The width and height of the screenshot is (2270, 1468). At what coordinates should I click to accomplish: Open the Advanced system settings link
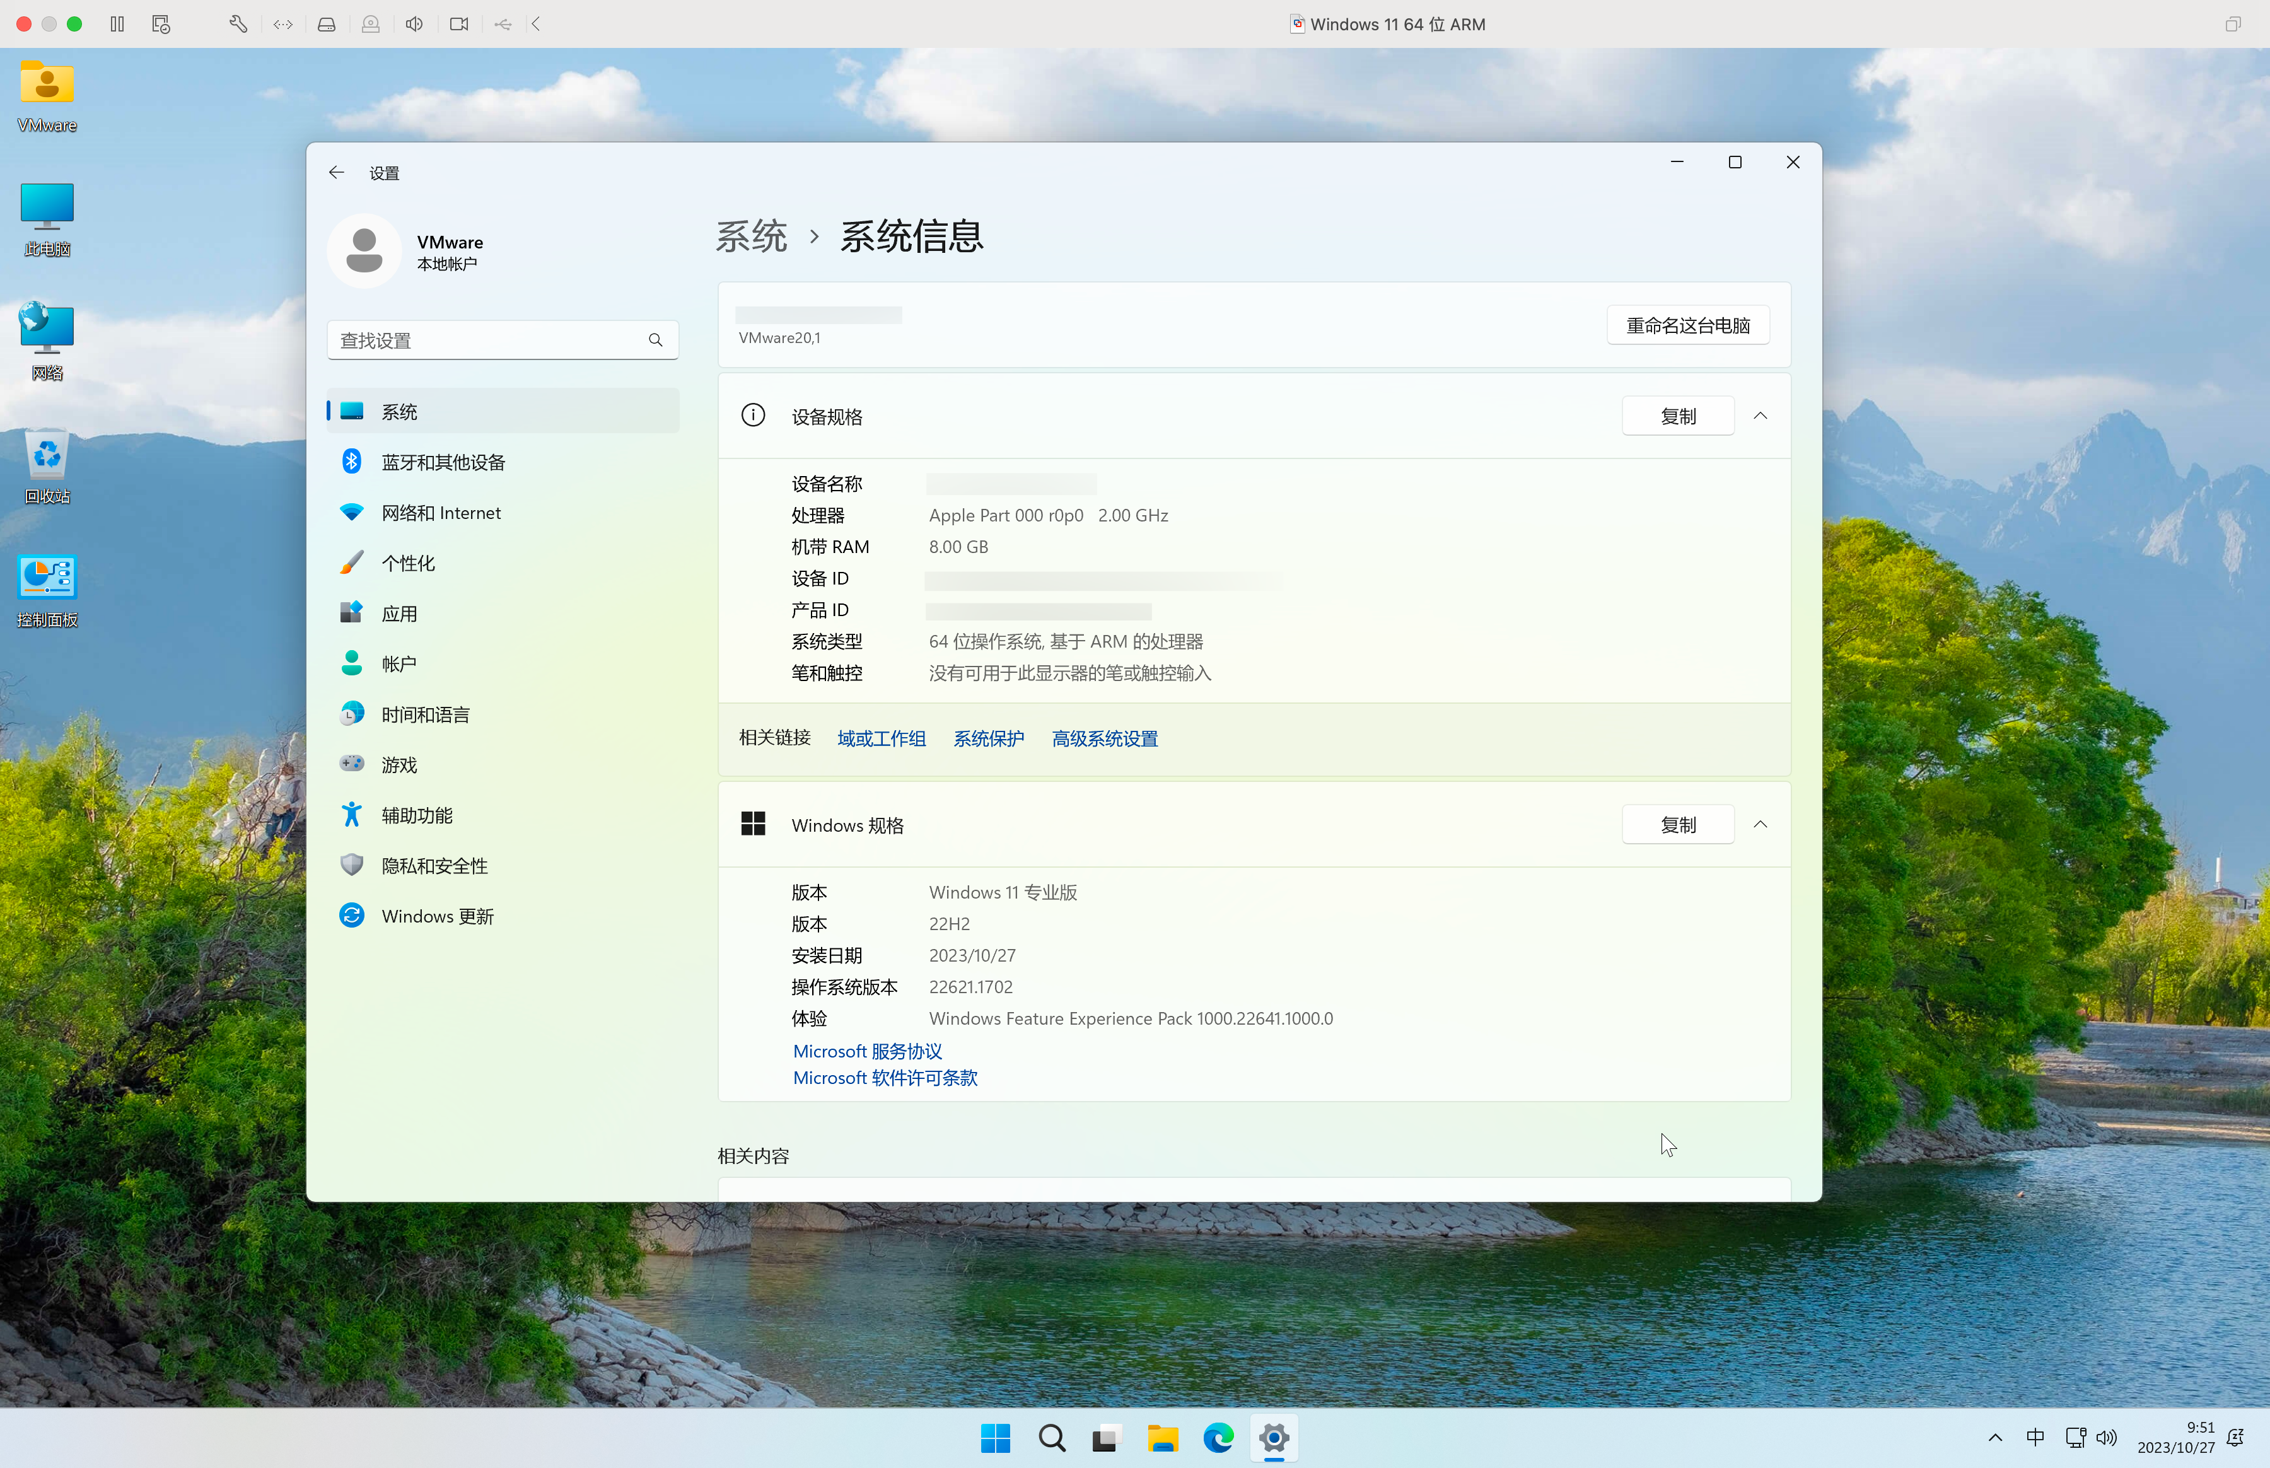coord(1103,739)
